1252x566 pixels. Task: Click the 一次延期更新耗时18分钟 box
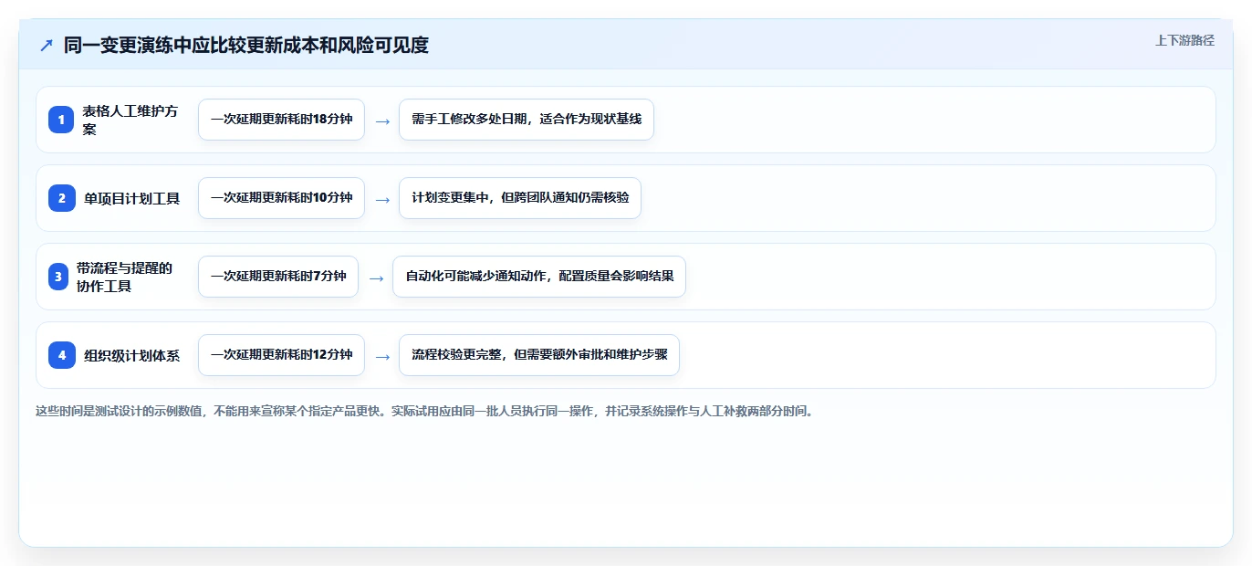[281, 120]
